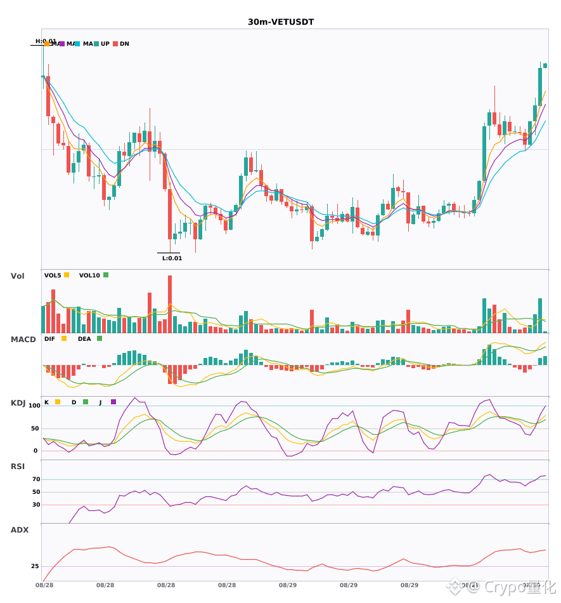Click the purple J legend swatch
Image resolution: width=561 pixels, height=603 pixels.
coord(113,402)
